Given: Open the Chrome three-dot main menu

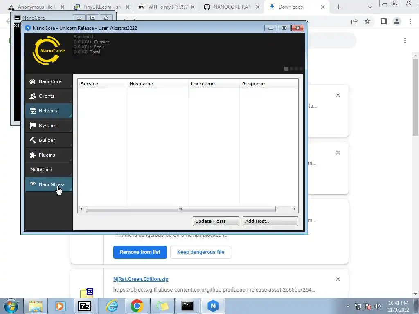Looking at the screenshot, I should pos(410,21).
